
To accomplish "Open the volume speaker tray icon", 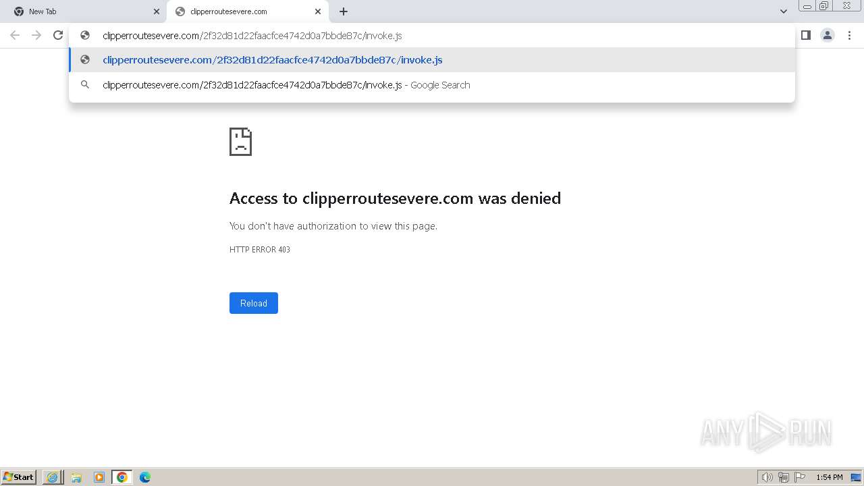I will click(x=767, y=477).
